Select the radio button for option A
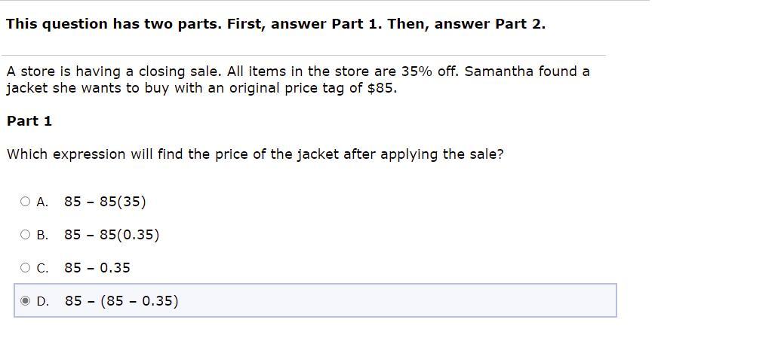781x353 pixels. pos(25,202)
